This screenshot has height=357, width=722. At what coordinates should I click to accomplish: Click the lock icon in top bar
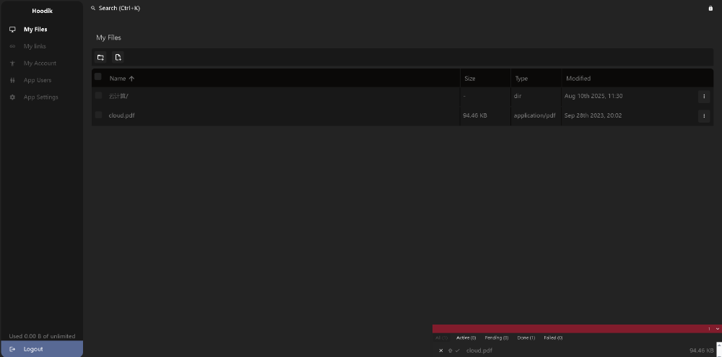710,8
